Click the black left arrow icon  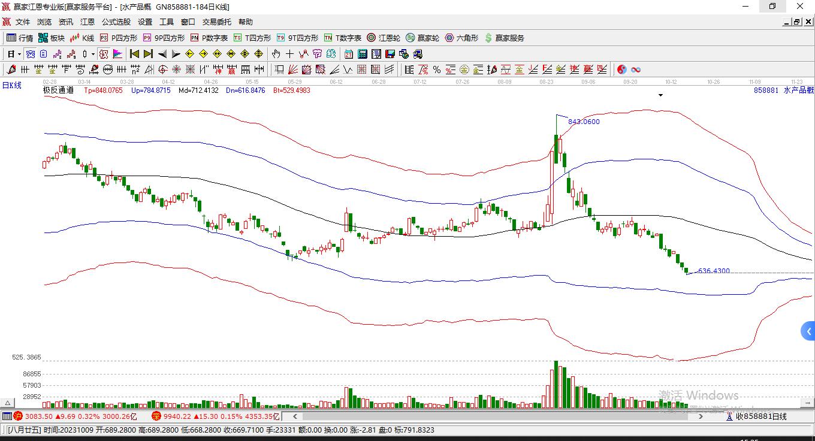point(162,54)
